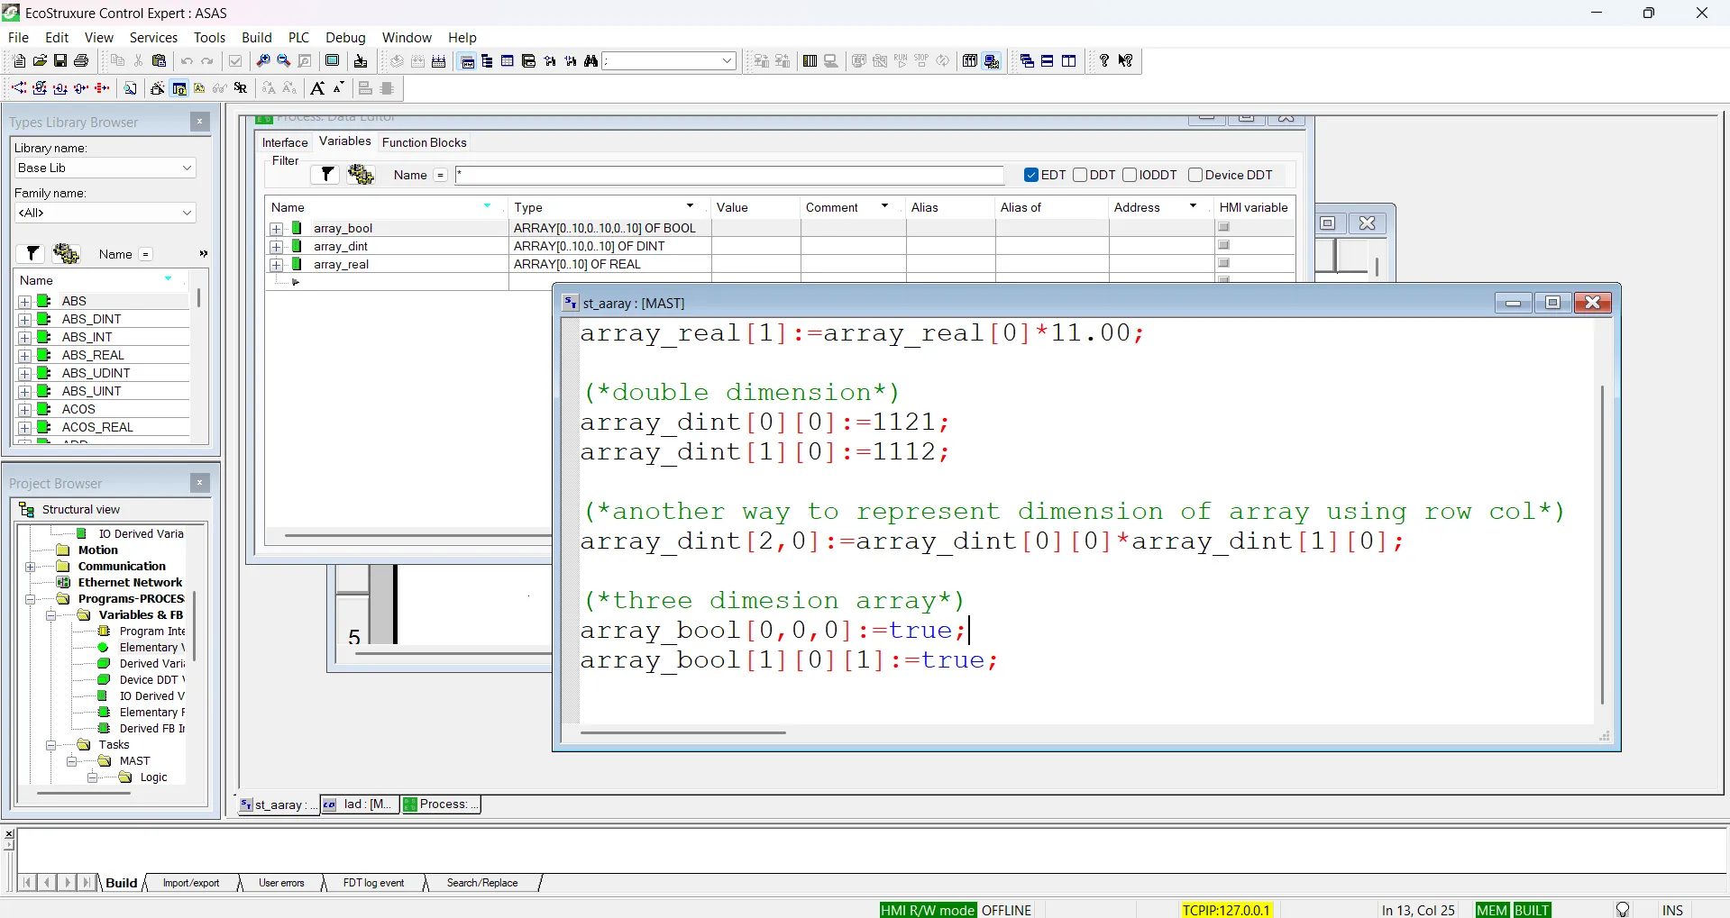This screenshot has height=918, width=1730.
Task: Click the filter funnel in Data Editor
Action: [x=327, y=174]
